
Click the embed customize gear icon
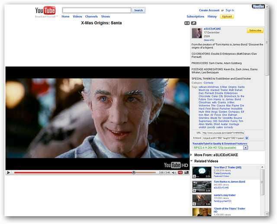pos(247,138)
